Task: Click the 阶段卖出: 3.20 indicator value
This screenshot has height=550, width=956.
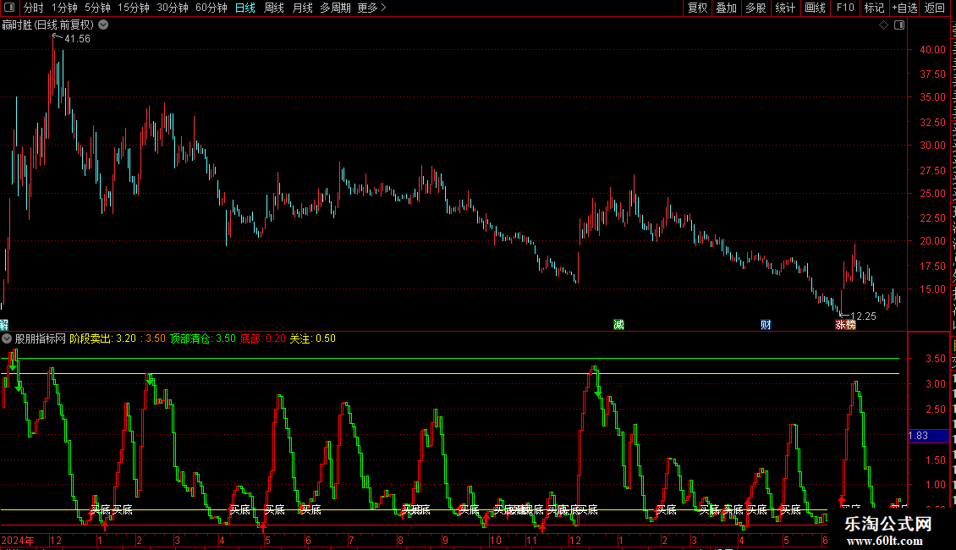Action: click(x=103, y=338)
